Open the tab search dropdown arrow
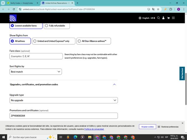 (3, 3)
